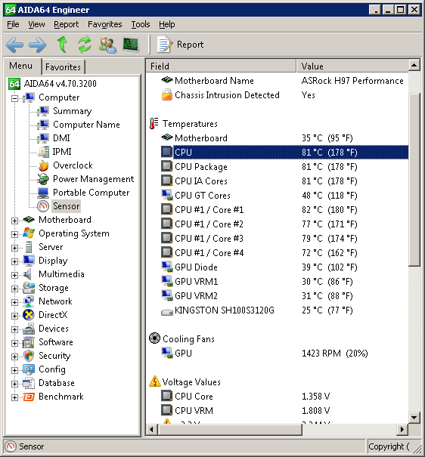425x457 pixels.
Task: Expand the Software tree node
Action: click(x=14, y=343)
